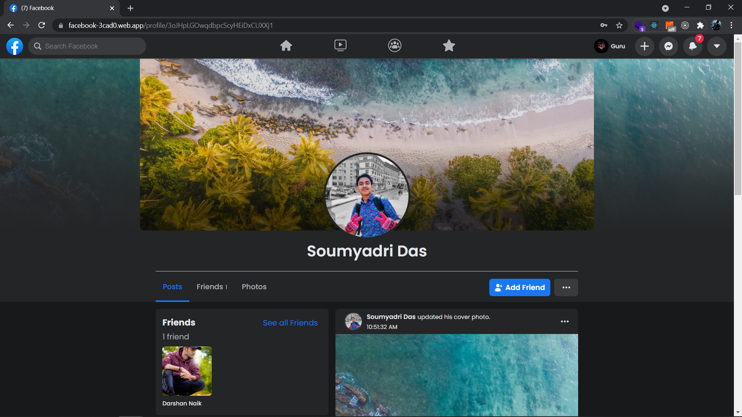Screen dimensions: 742x417
Task: Switch to the Posts tab
Action: pos(172,287)
